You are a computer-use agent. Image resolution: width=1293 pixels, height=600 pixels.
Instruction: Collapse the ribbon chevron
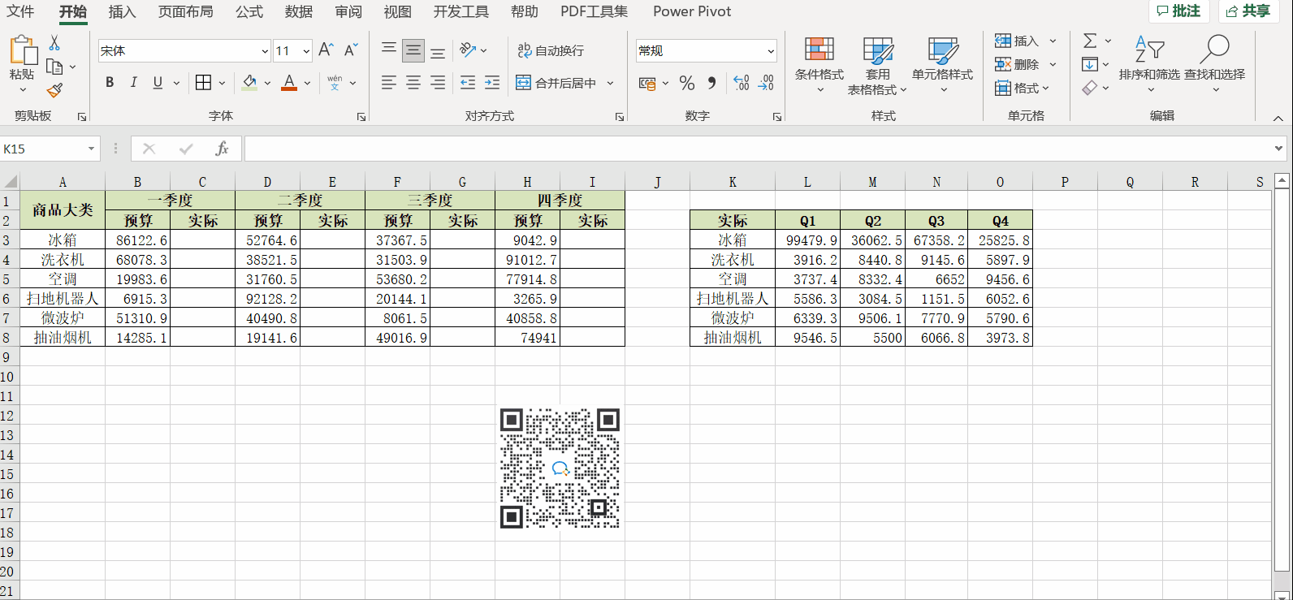(x=1278, y=119)
